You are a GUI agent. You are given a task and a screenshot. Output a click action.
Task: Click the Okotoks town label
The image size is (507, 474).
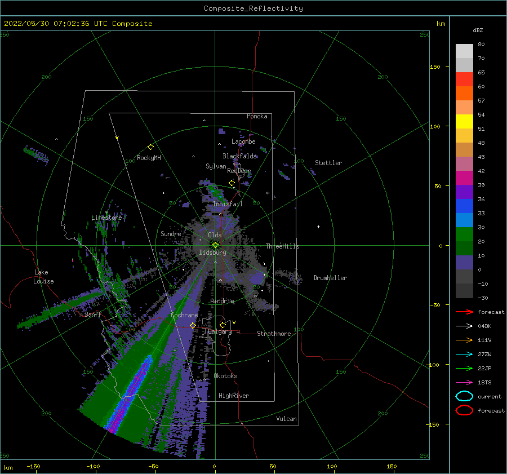tap(225, 376)
